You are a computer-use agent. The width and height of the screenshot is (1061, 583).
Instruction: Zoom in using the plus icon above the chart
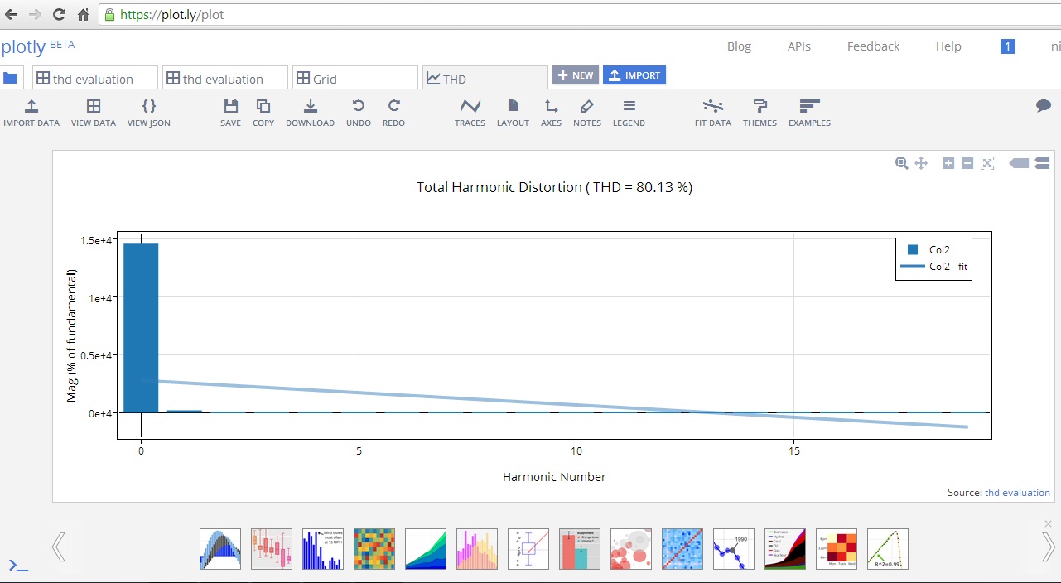pyautogui.click(x=948, y=163)
